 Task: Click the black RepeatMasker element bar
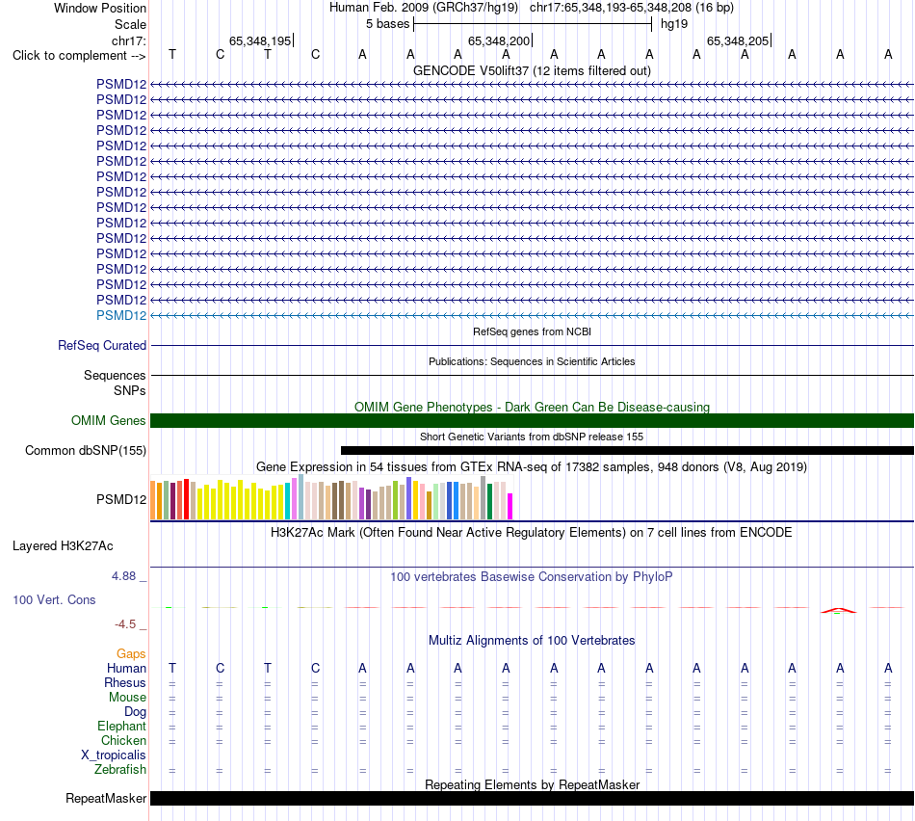click(x=532, y=798)
